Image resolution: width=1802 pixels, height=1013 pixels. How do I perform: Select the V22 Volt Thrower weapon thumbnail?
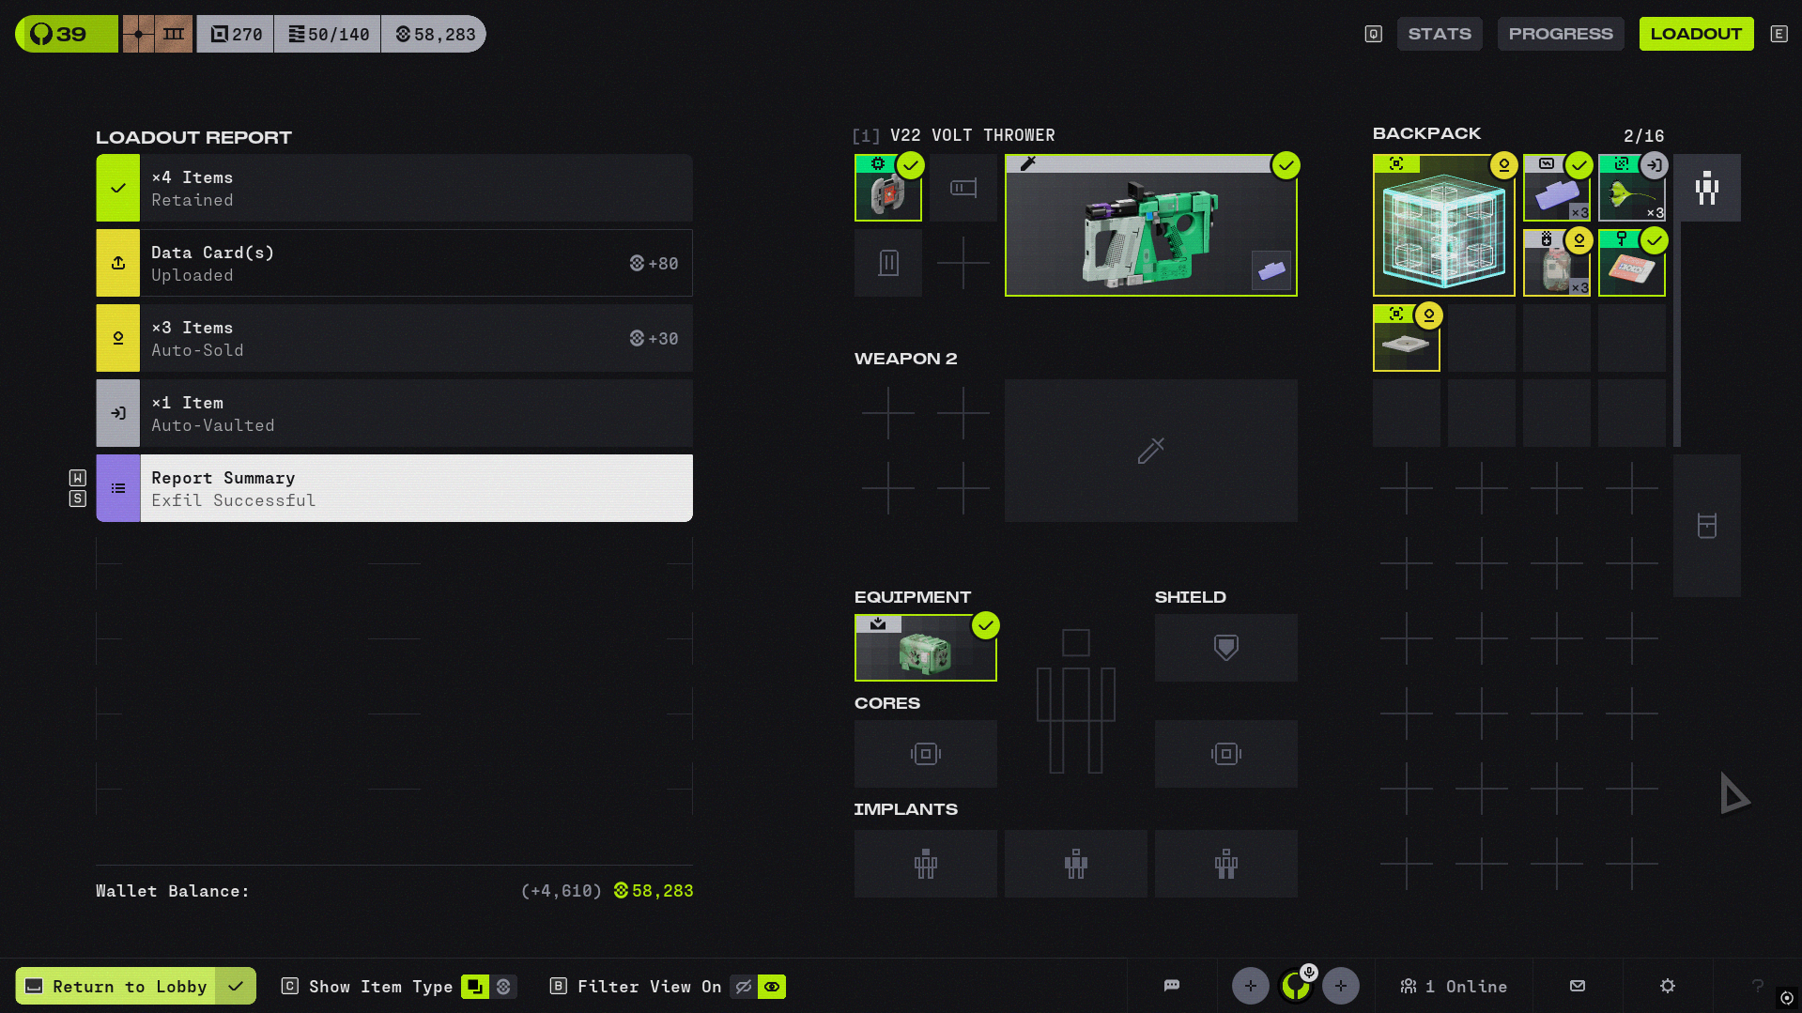coord(1151,225)
